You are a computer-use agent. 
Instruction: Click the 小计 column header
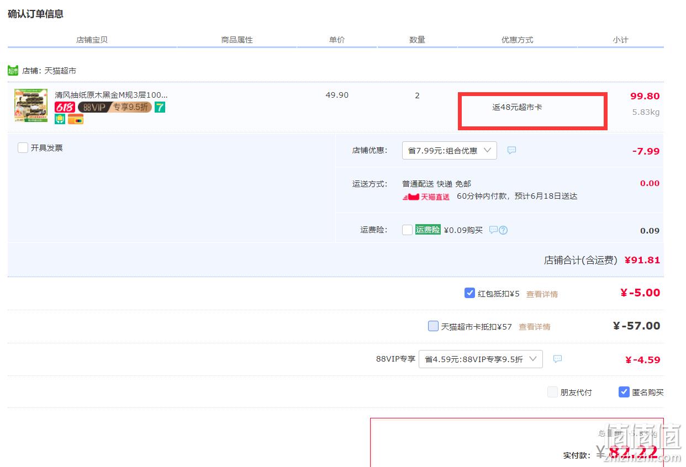pos(620,40)
